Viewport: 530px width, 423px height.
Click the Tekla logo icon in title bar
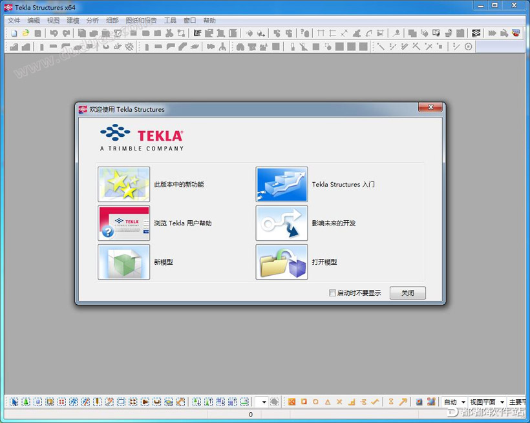click(8, 7)
